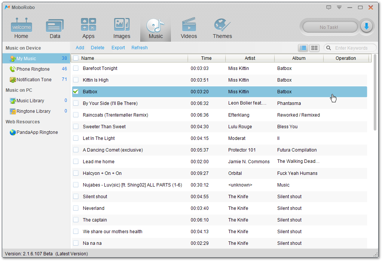Click the album Futura Compilation
Screen dimensions: 382x261
point(297,150)
